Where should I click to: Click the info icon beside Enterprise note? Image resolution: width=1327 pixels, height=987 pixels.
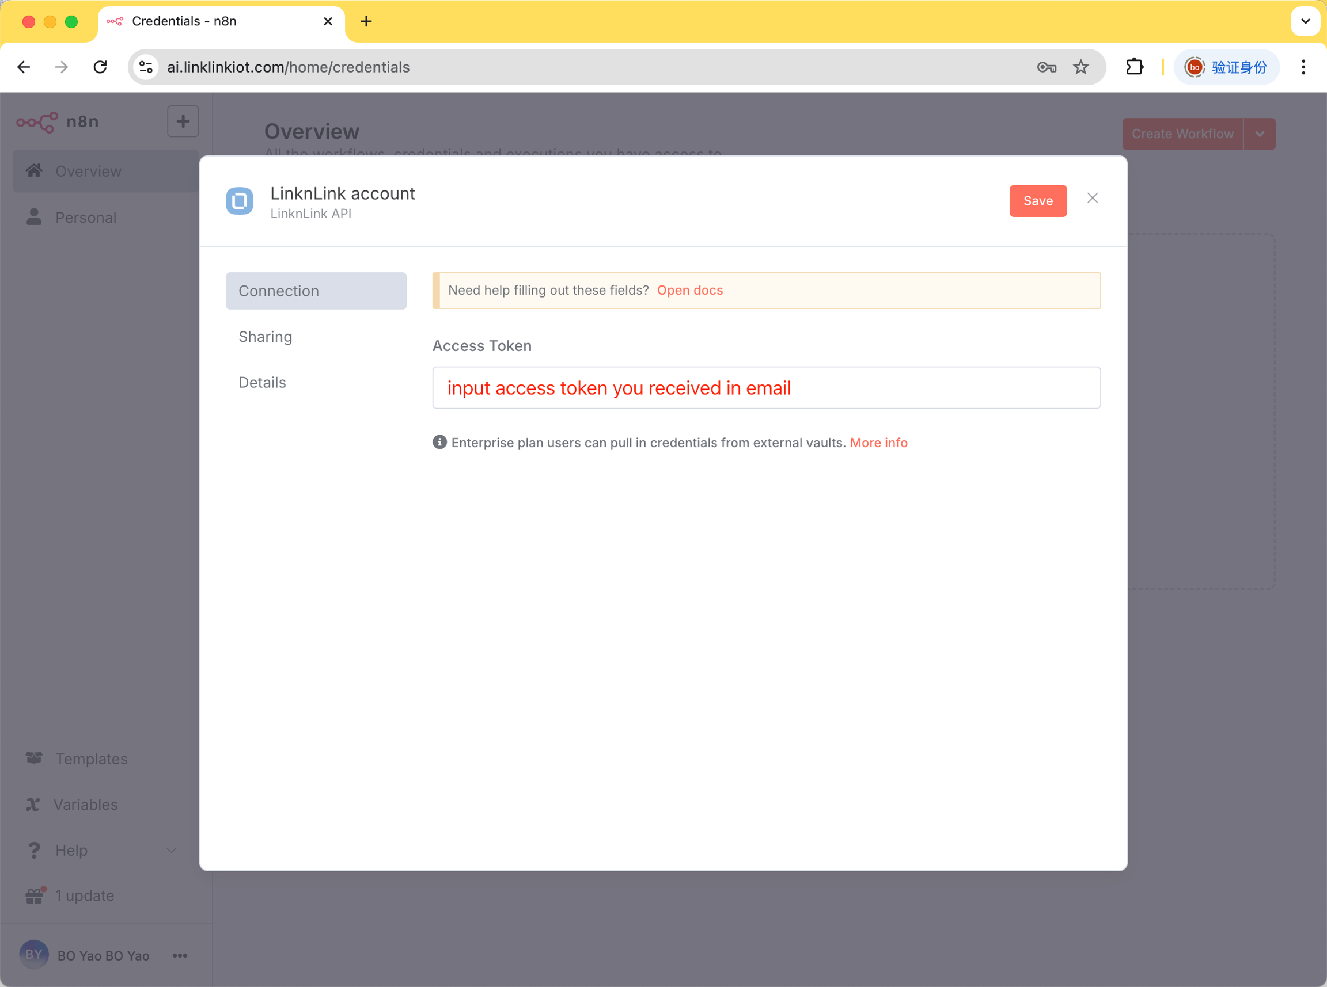[439, 442]
